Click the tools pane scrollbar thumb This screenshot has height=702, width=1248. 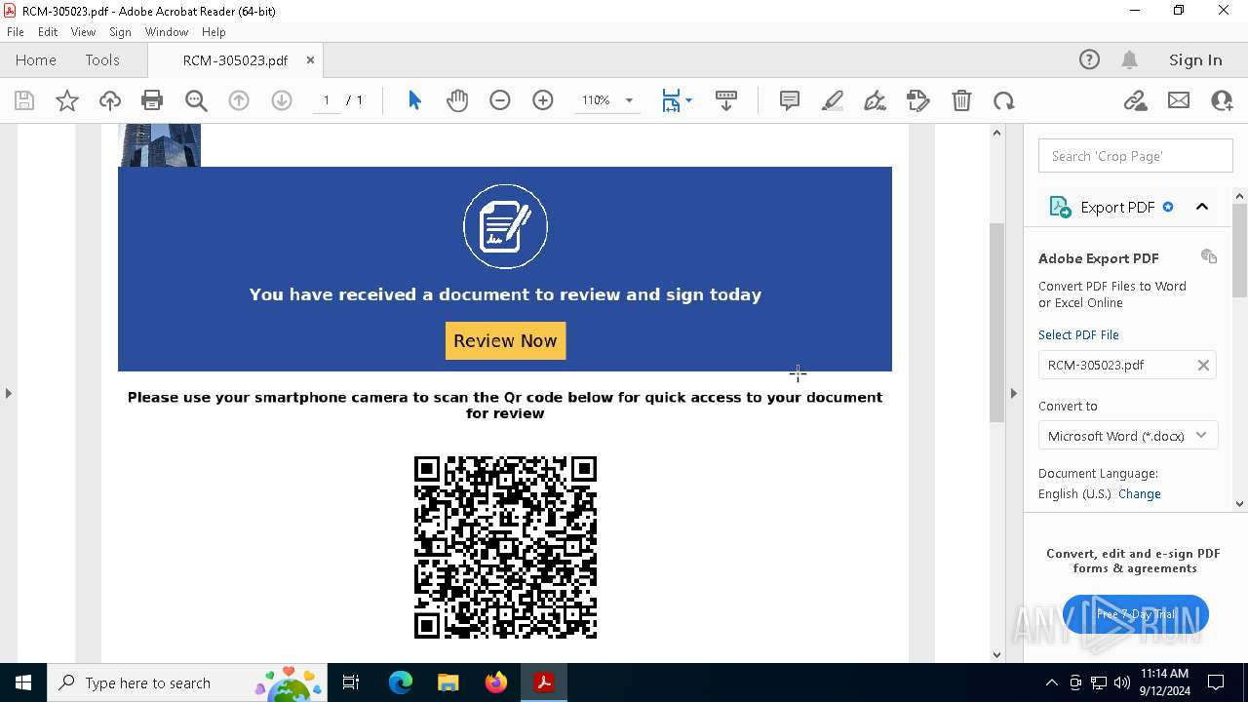click(1240, 250)
